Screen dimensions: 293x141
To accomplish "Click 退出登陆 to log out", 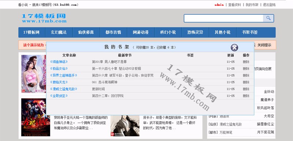I will pos(269,5).
